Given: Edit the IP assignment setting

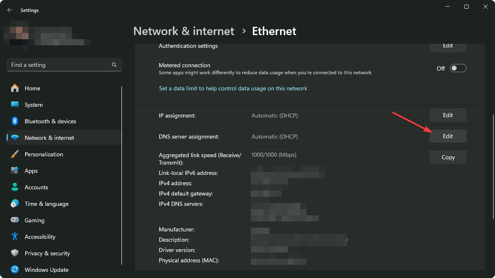Looking at the screenshot, I should click(448, 115).
